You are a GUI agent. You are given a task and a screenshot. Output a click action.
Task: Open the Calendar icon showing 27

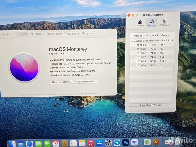[56, 143]
